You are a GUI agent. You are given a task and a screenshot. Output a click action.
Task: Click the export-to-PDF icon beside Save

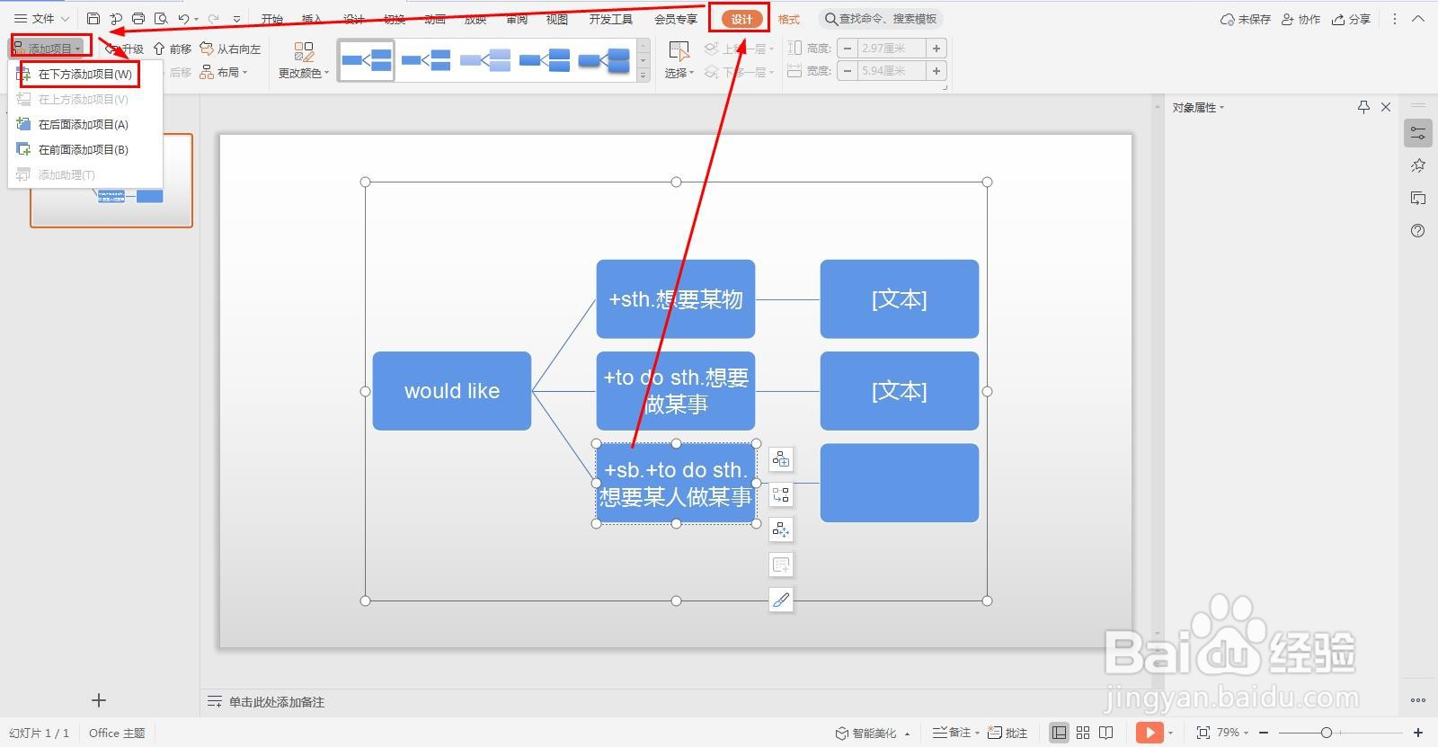point(116,18)
